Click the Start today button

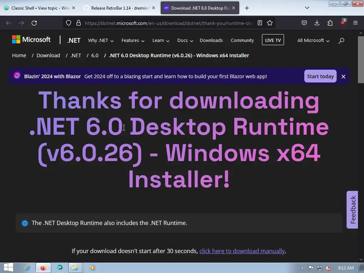click(320, 76)
